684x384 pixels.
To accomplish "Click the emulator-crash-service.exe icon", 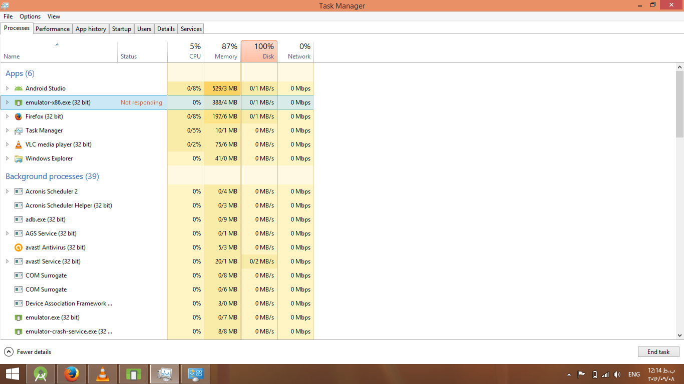I will [19, 331].
